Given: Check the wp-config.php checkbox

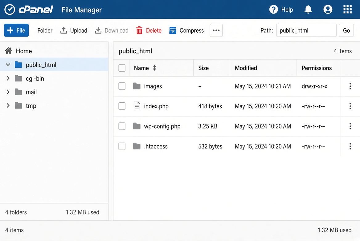Looking at the screenshot, I should coord(122,126).
